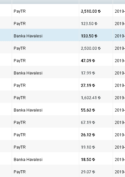Click the 55.63 ₺ amount
Screen dimensions: 125x177
pyautogui.click(x=88, y=110)
